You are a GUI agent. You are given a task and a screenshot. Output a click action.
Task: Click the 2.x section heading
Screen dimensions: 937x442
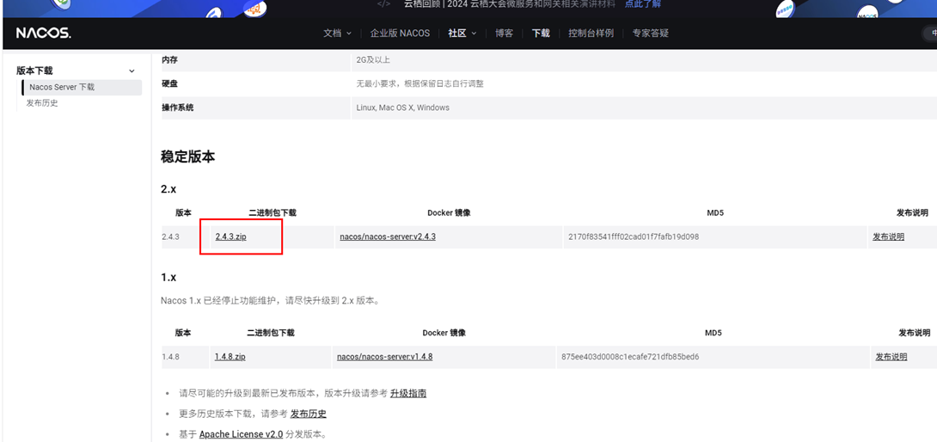pos(168,189)
